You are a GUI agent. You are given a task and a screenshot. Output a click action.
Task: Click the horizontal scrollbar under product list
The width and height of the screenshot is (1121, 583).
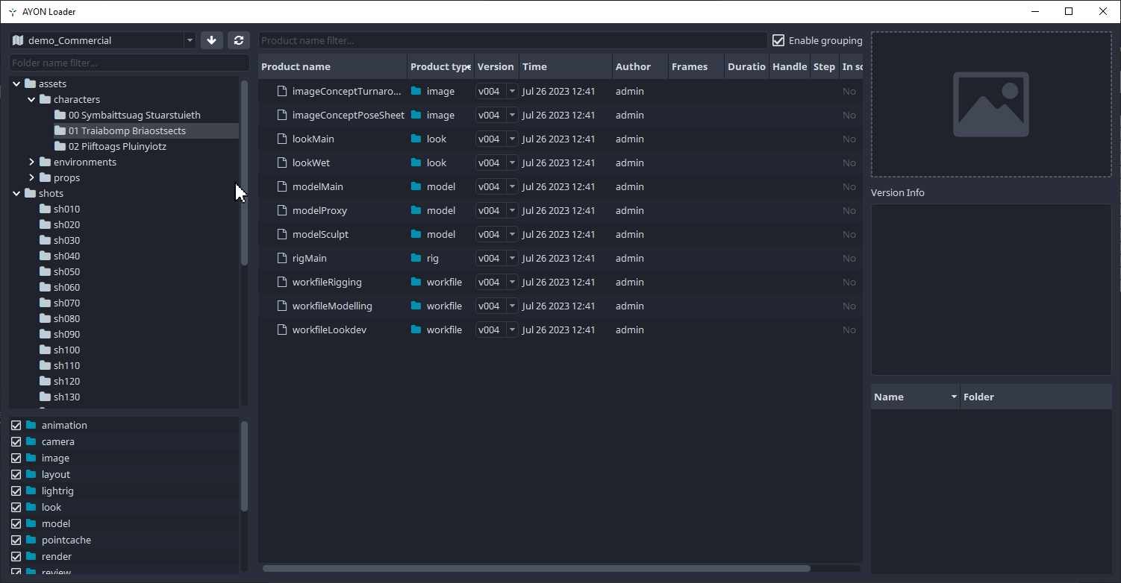click(536, 568)
